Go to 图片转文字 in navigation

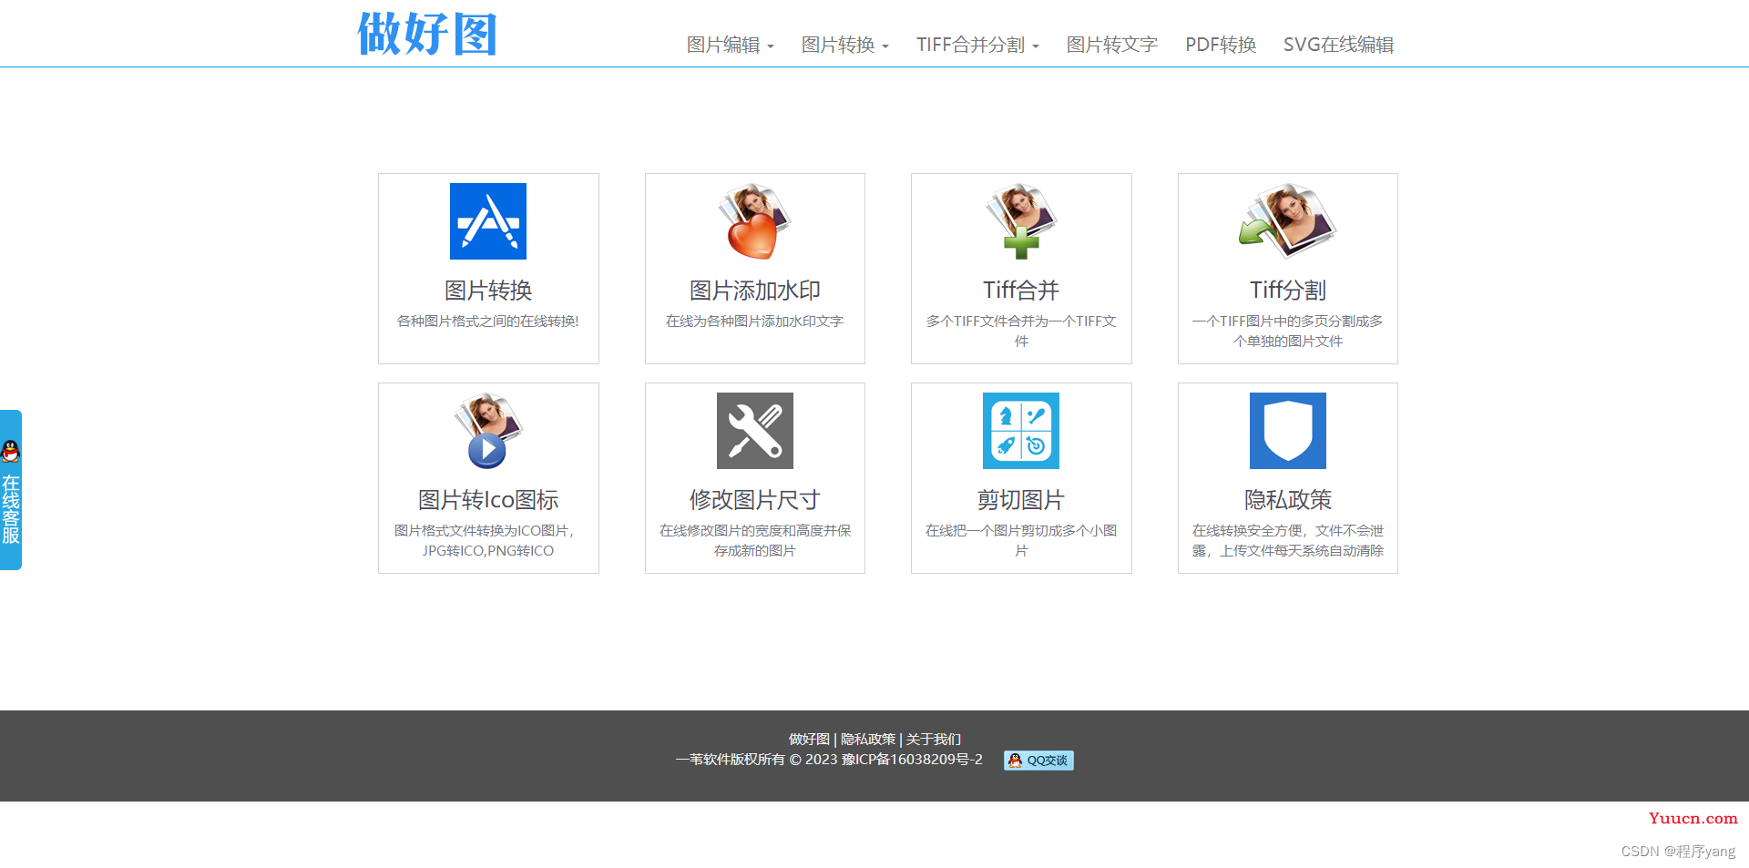pyautogui.click(x=1111, y=45)
